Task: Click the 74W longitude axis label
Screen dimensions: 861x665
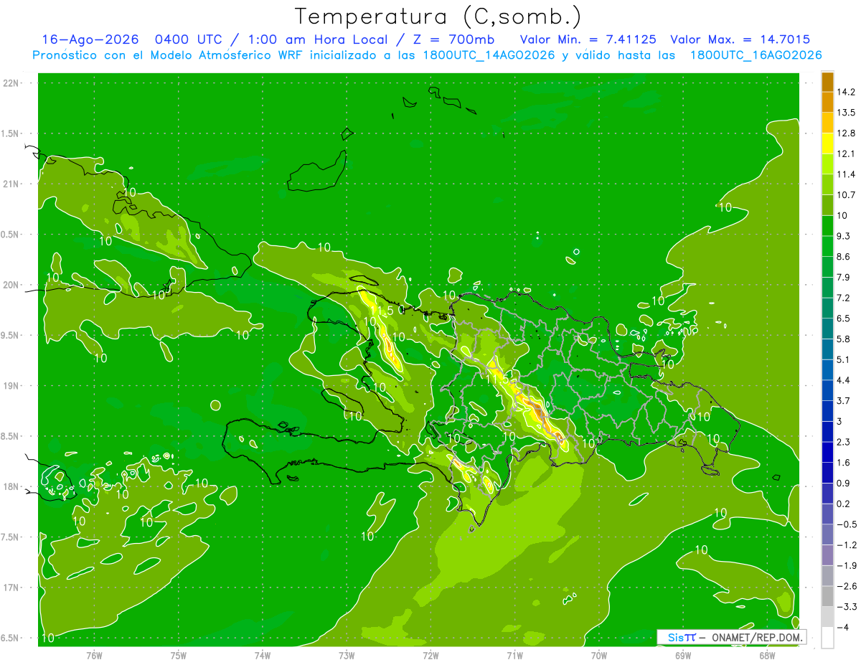Action: [x=263, y=655]
